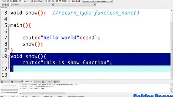173x97 pixels.
Task: Click the "void show();" declaration on line 3
Action: coord(28,13)
